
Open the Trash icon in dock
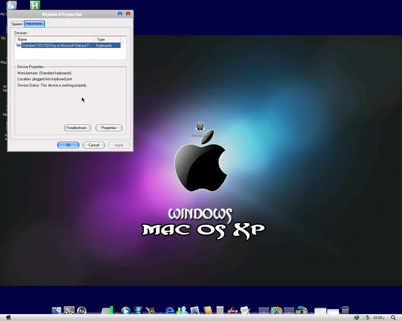345,310
